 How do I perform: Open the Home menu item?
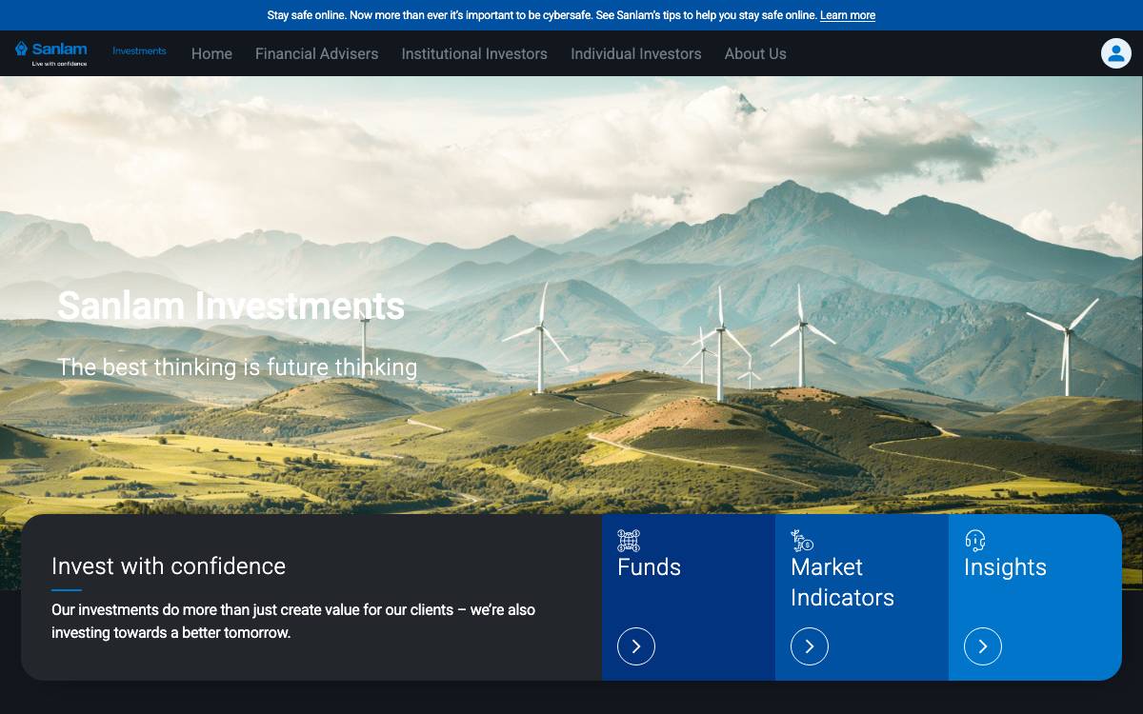coord(211,53)
